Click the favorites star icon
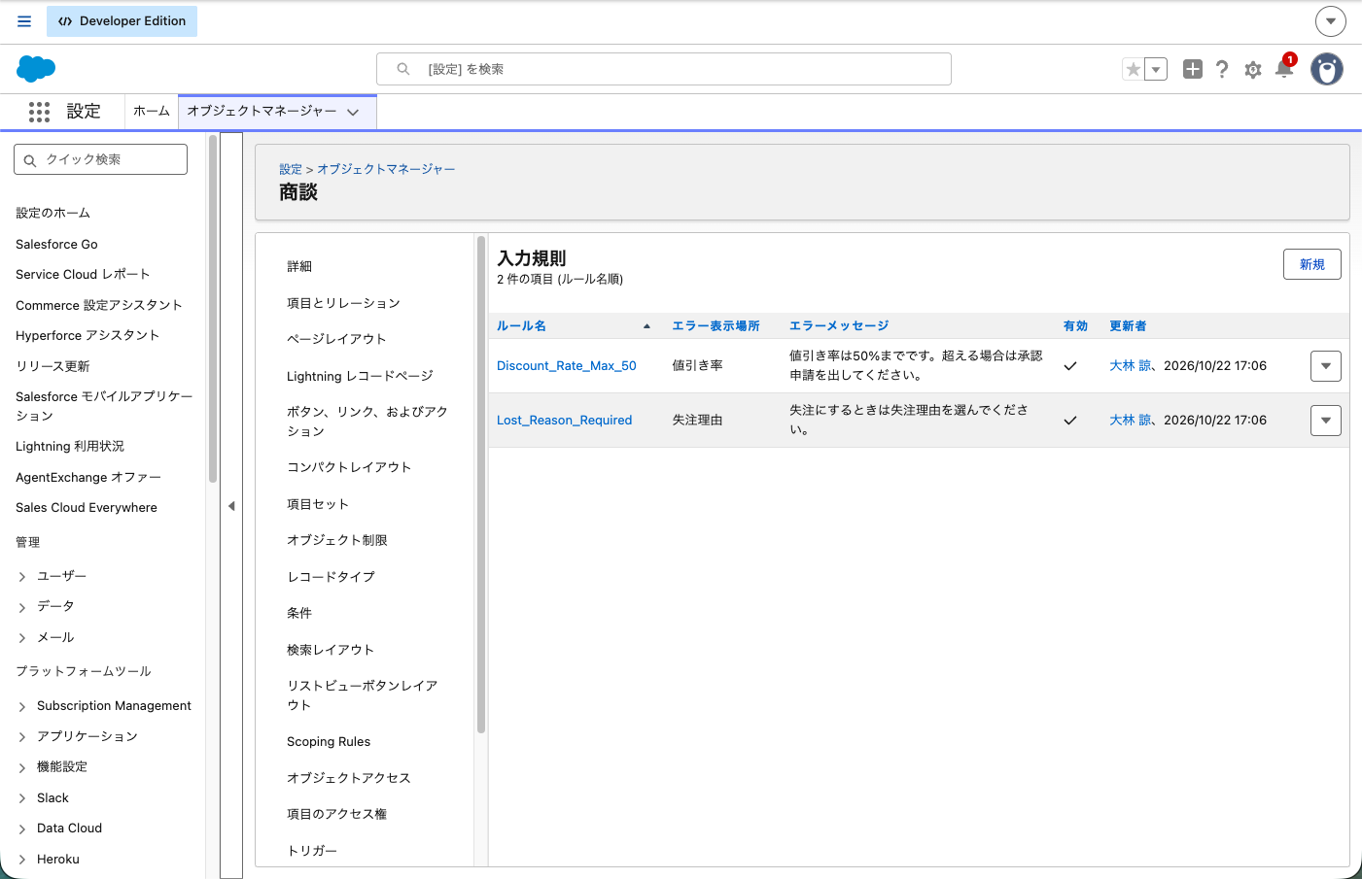The width and height of the screenshot is (1362, 879). pyautogui.click(x=1134, y=69)
